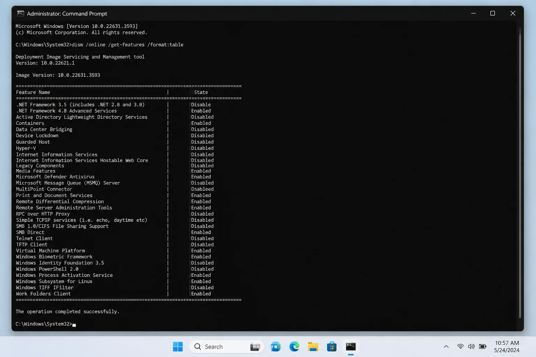Show hidden icons in system tray
Screen dimensions: 536x357
point(446,347)
